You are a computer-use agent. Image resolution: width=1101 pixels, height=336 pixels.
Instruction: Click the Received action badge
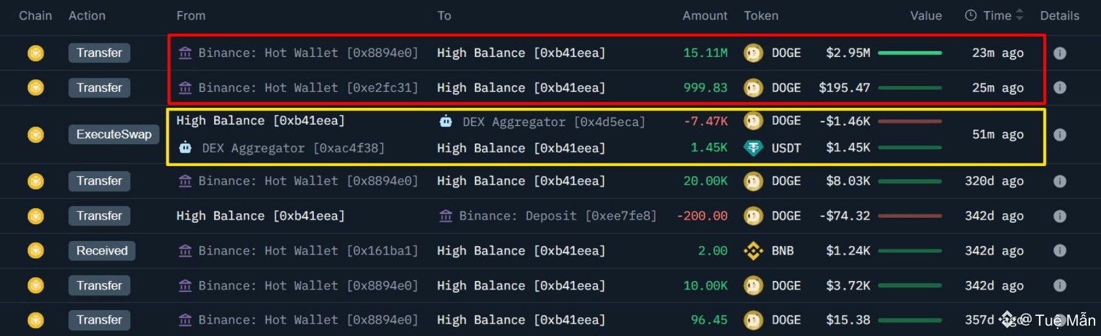tap(102, 251)
